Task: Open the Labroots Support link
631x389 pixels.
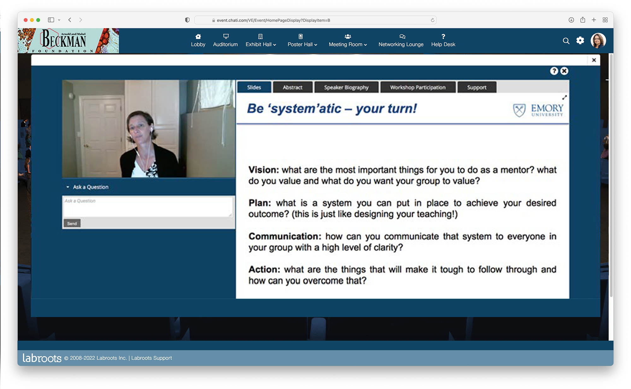Action: coord(151,358)
